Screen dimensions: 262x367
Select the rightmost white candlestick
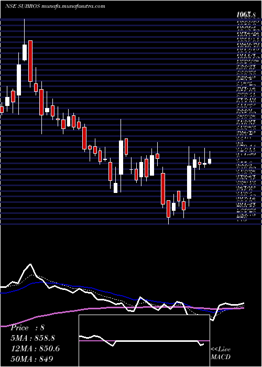coord(210,161)
